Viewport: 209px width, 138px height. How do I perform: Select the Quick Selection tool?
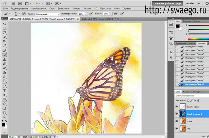point(4,37)
